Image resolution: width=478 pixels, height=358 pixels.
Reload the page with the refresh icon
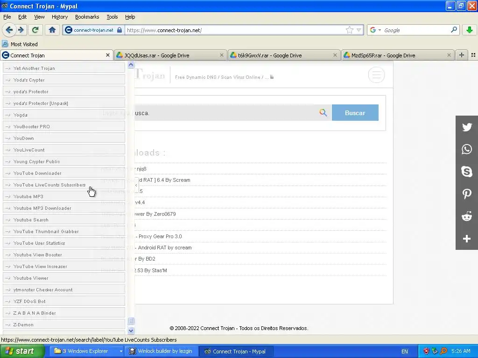(x=35, y=30)
